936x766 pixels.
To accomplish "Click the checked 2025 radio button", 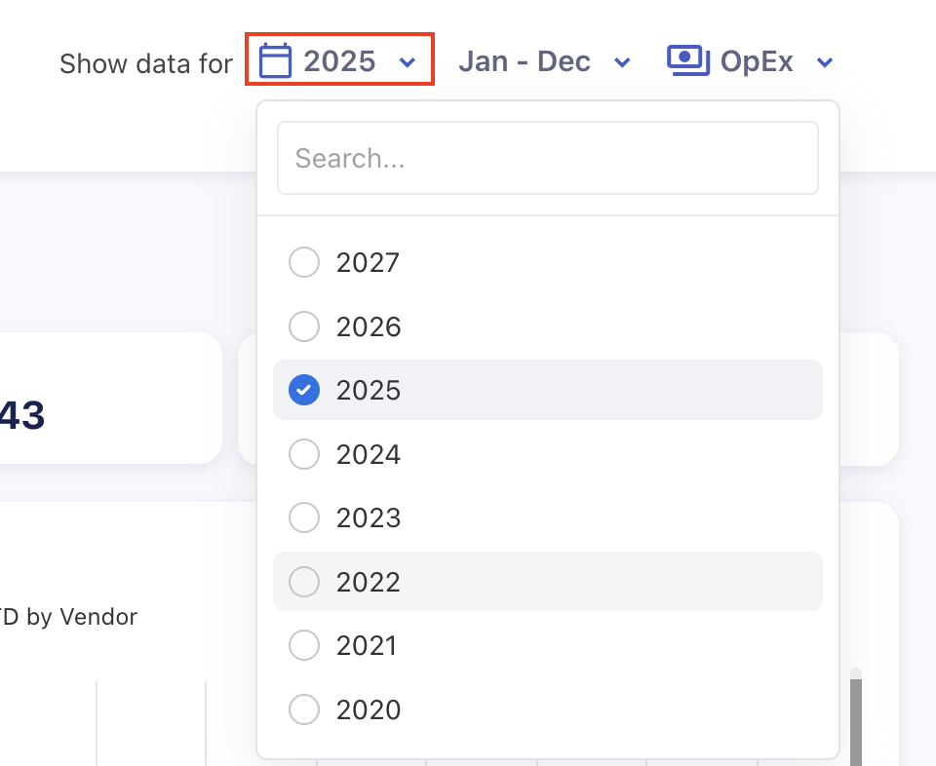I will tap(304, 390).
